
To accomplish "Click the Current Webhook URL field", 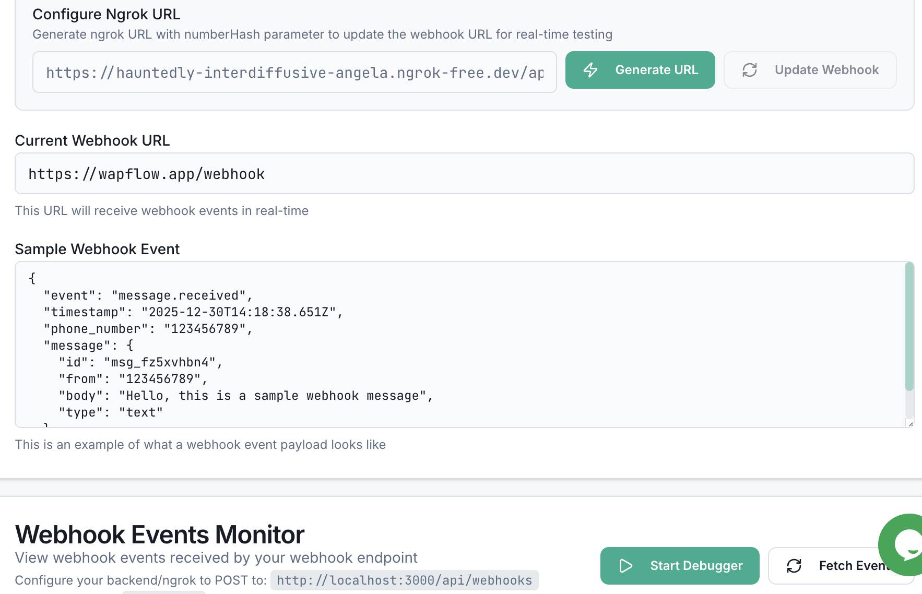I will tap(464, 173).
